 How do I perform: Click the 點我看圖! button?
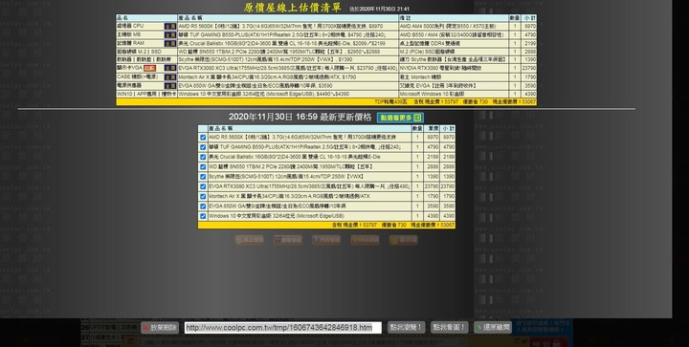pos(449,327)
